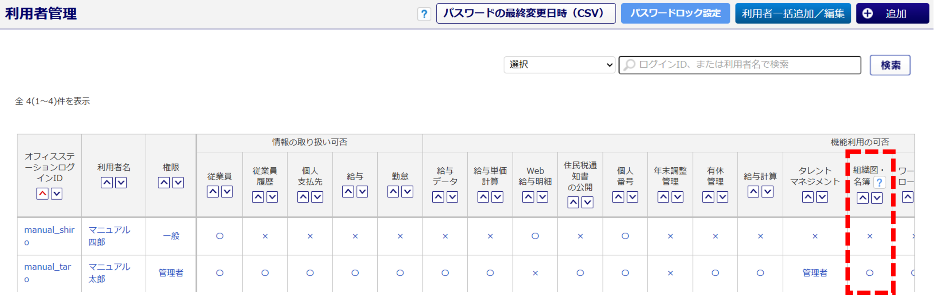The image size is (934, 295).
Task: Click the help icon beside the password CSV button
Action: click(x=424, y=14)
